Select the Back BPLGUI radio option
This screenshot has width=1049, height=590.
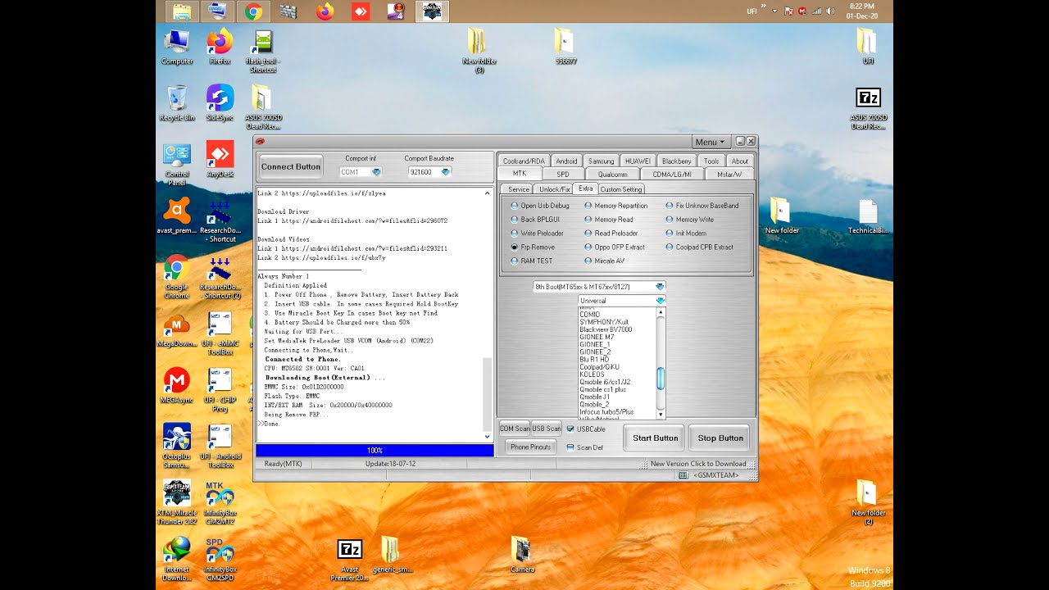point(534,220)
